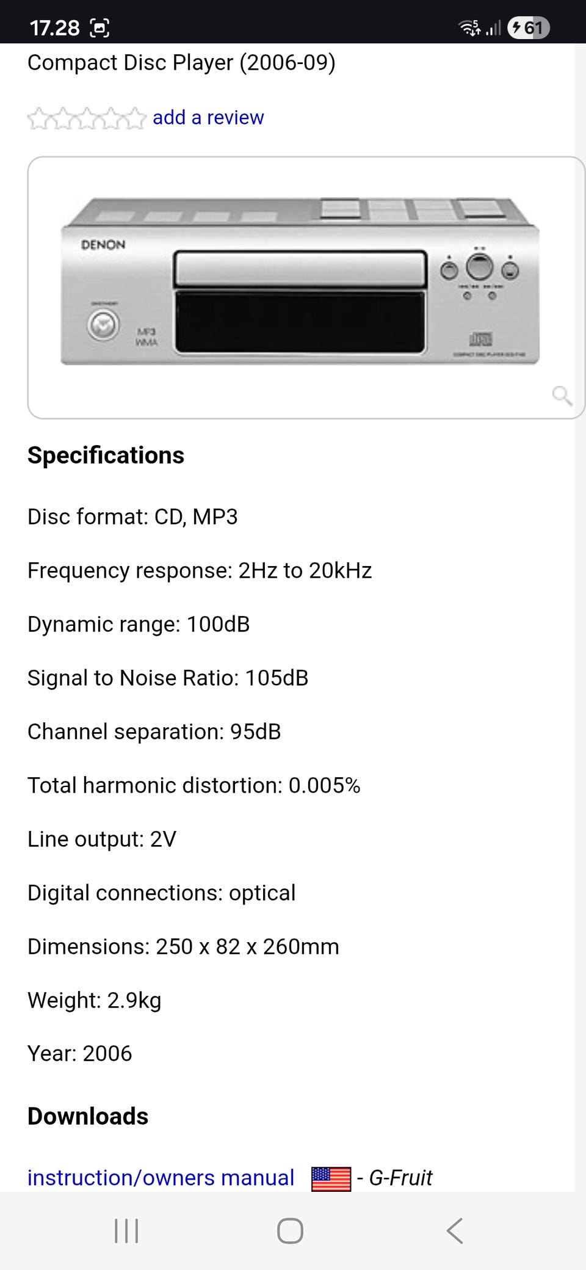Rate with the first star
This screenshot has height=1270, width=586.
coord(38,118)
